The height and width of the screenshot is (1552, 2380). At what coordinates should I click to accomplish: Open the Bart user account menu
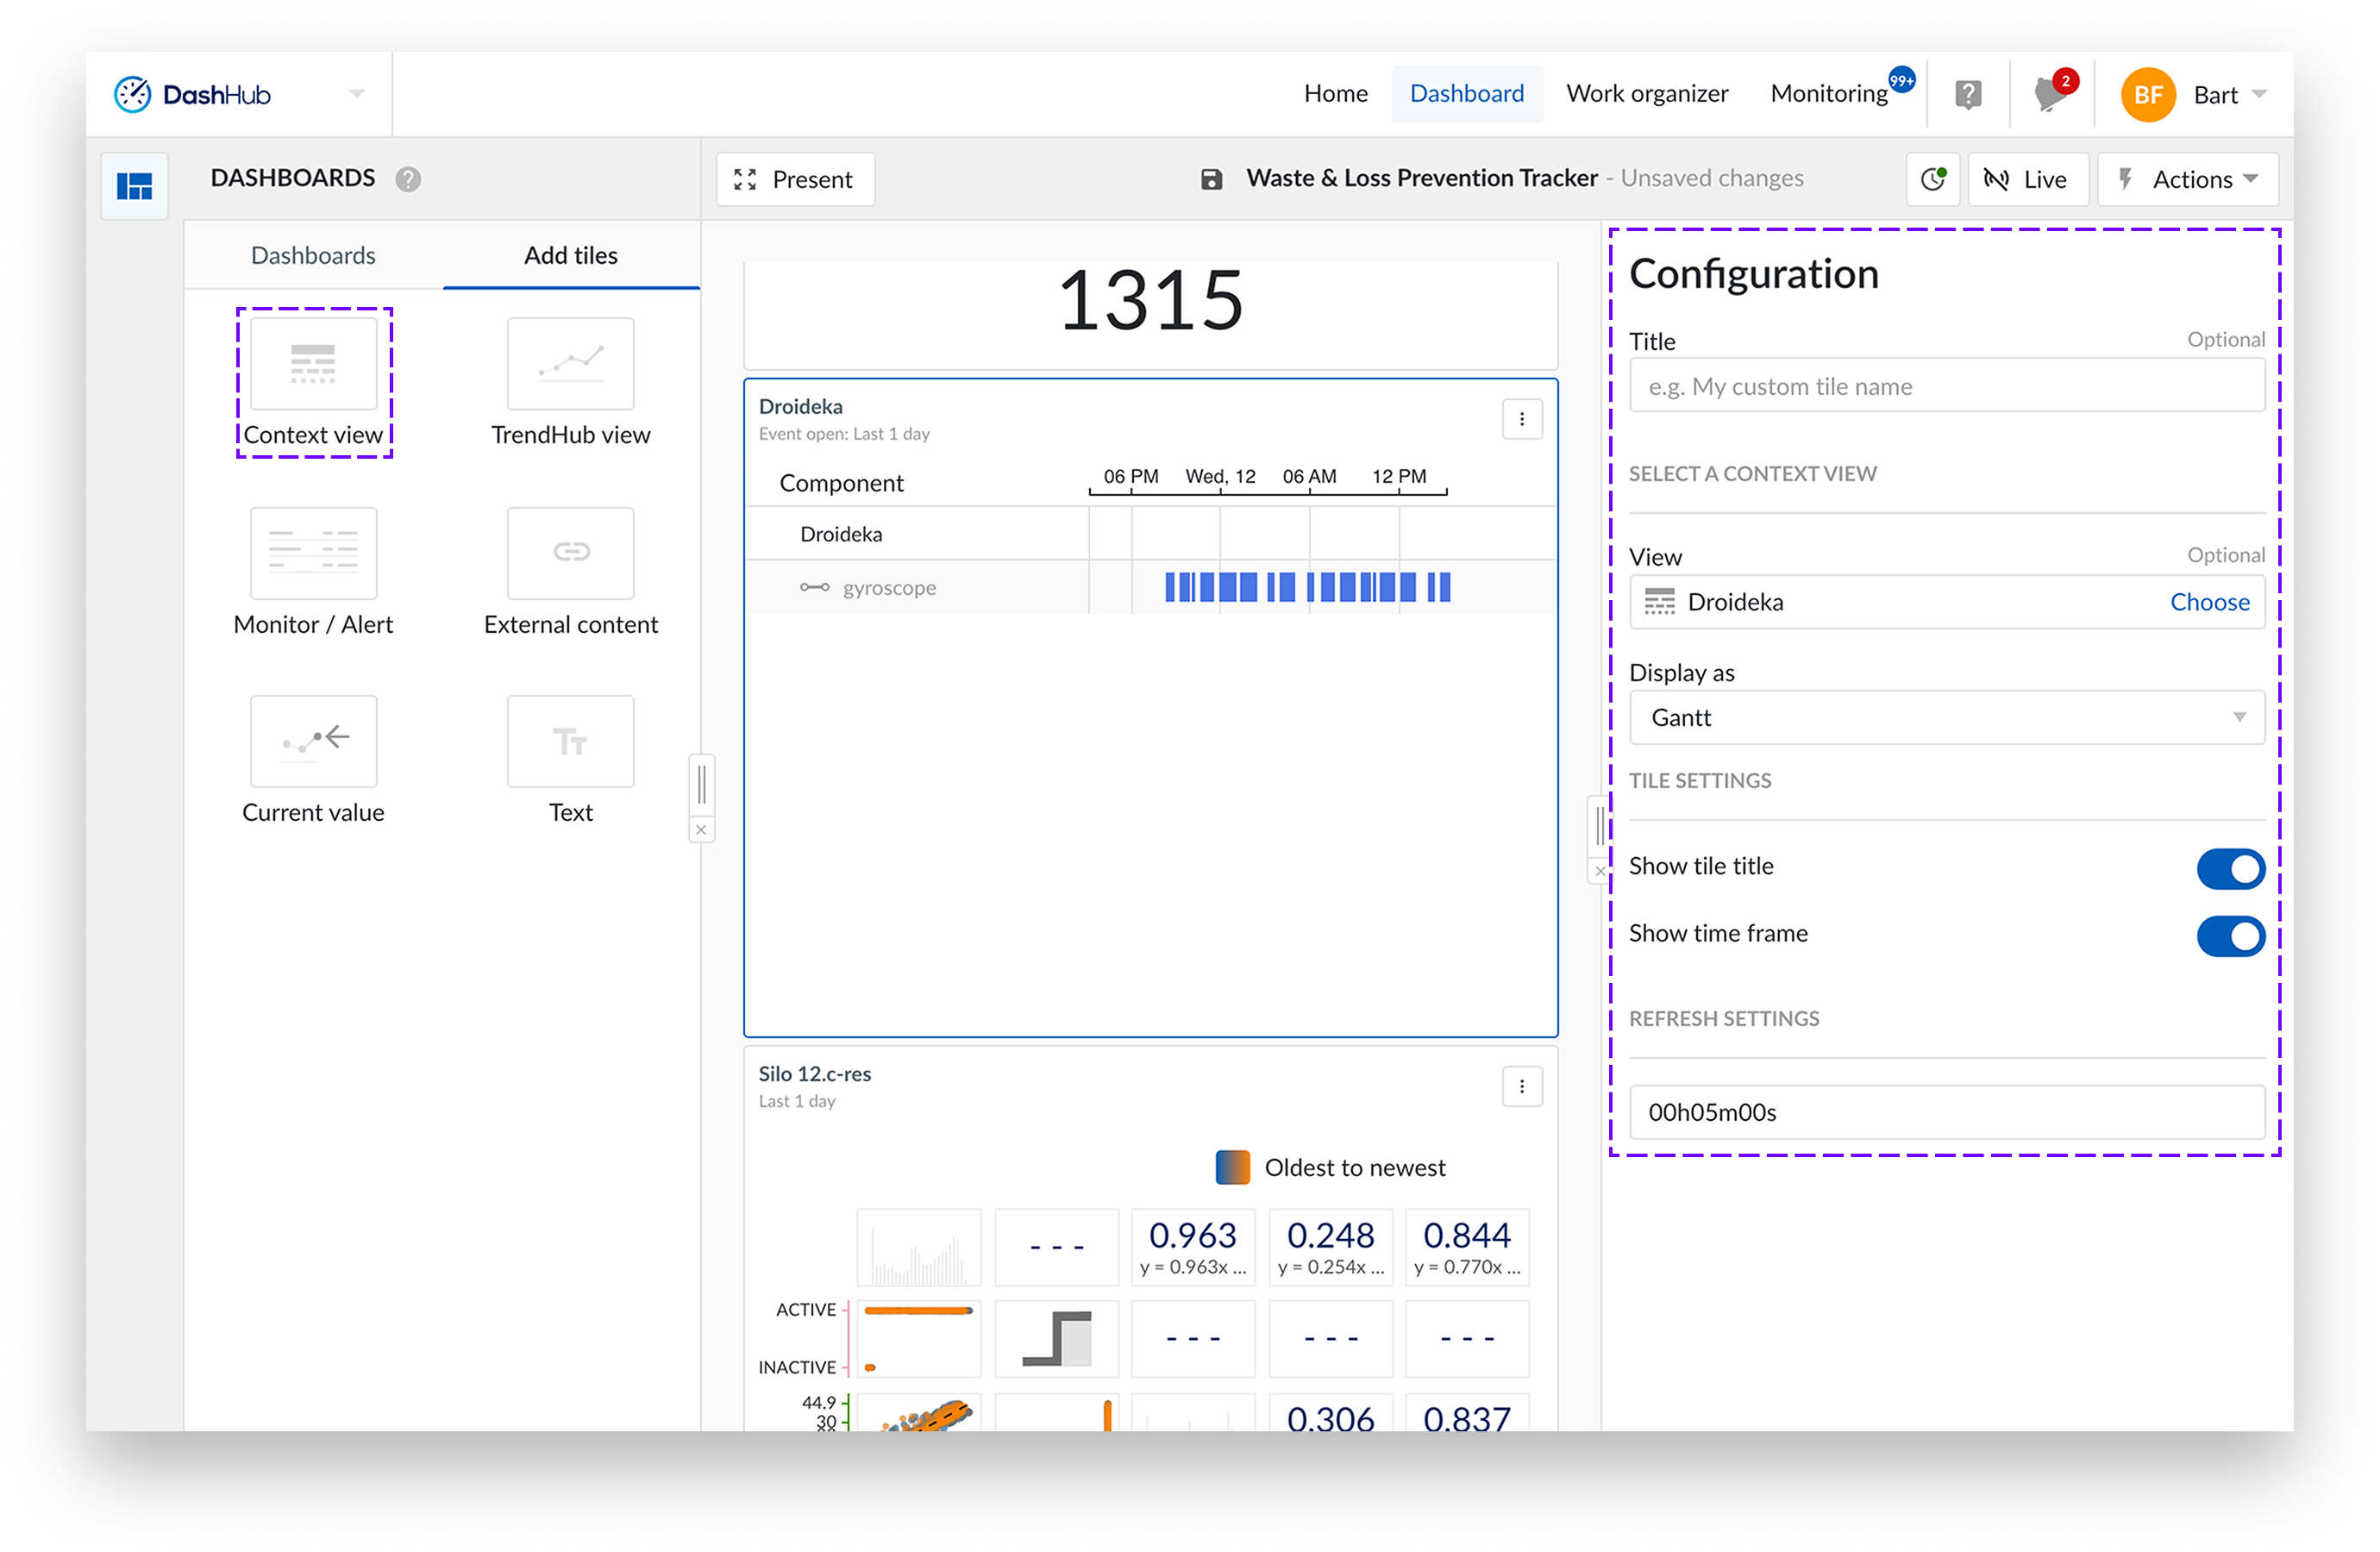coord(2192,95)
